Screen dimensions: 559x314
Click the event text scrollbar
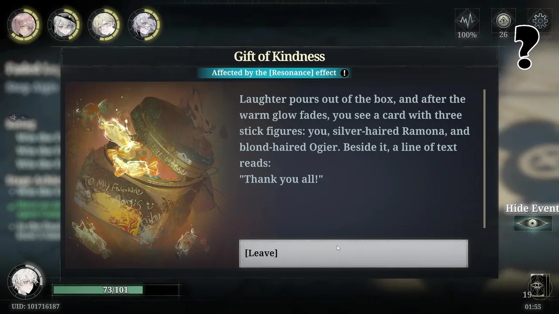[x=484, y=159]
